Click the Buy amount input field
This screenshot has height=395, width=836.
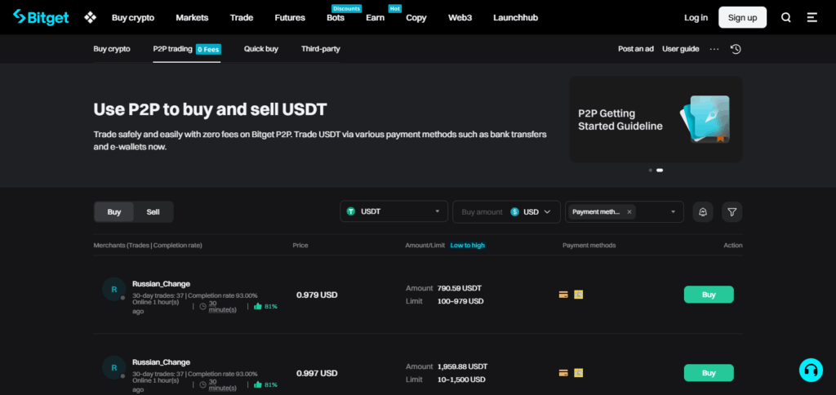click(482, 211)
